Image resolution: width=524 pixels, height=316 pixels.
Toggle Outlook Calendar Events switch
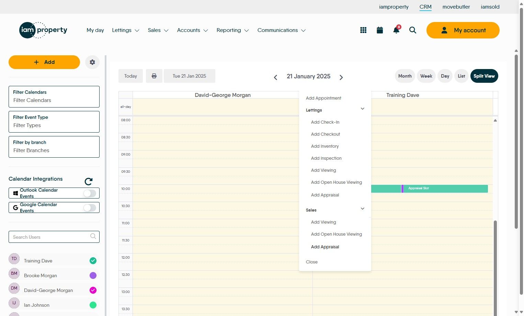click(90, 193)
